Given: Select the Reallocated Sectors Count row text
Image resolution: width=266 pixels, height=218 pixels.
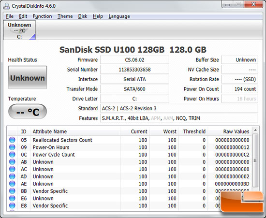Looking at the screenshot, I should click(62, 140).
